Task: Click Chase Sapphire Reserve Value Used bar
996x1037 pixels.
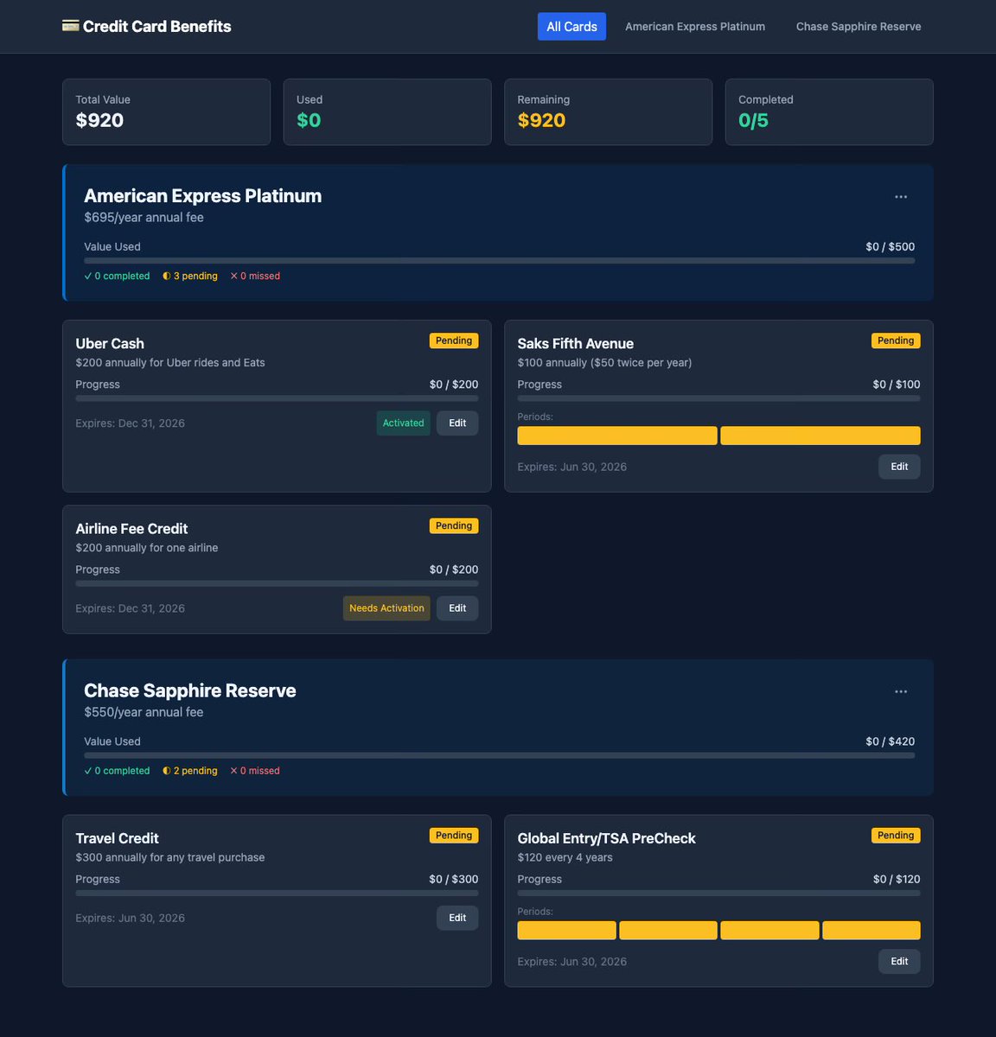Action: click(499, 755)
